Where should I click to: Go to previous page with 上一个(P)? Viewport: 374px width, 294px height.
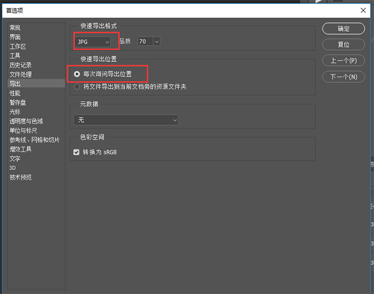(343, 61)
